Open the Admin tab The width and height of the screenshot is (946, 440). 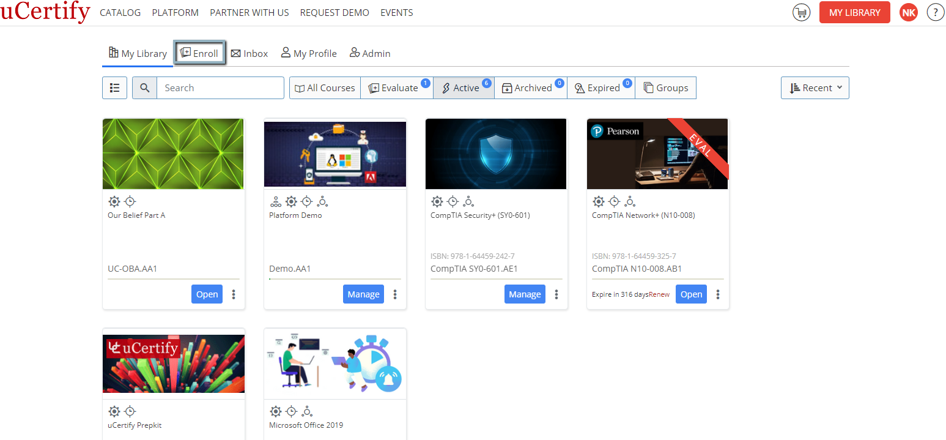370,53
